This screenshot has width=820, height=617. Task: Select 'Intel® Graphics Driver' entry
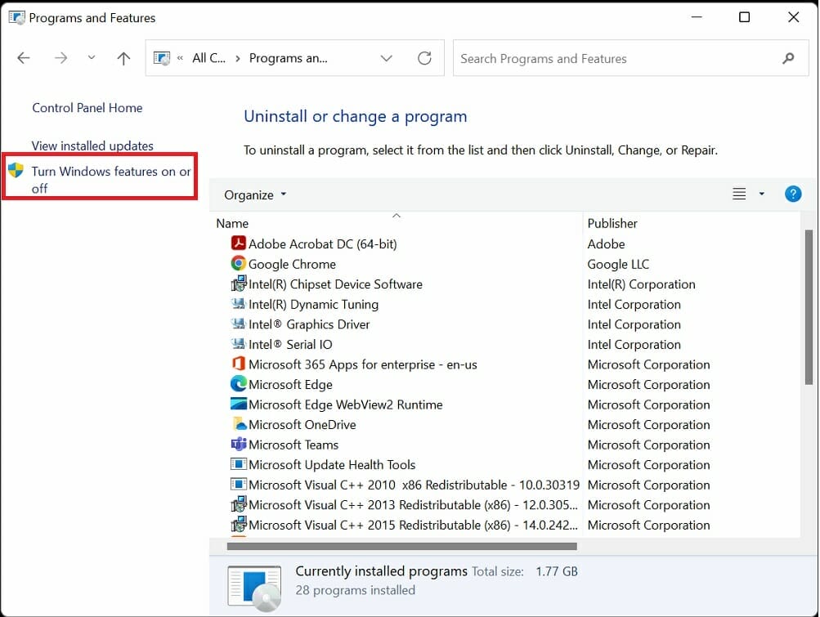click(x=309, y=324)
